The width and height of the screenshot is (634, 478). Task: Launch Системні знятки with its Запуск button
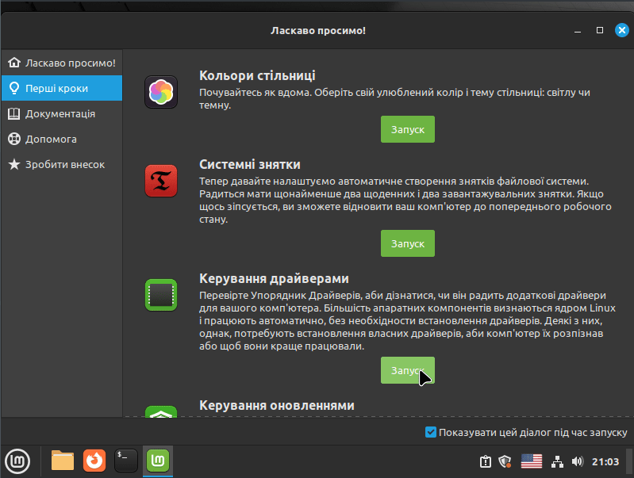[408, 243]
